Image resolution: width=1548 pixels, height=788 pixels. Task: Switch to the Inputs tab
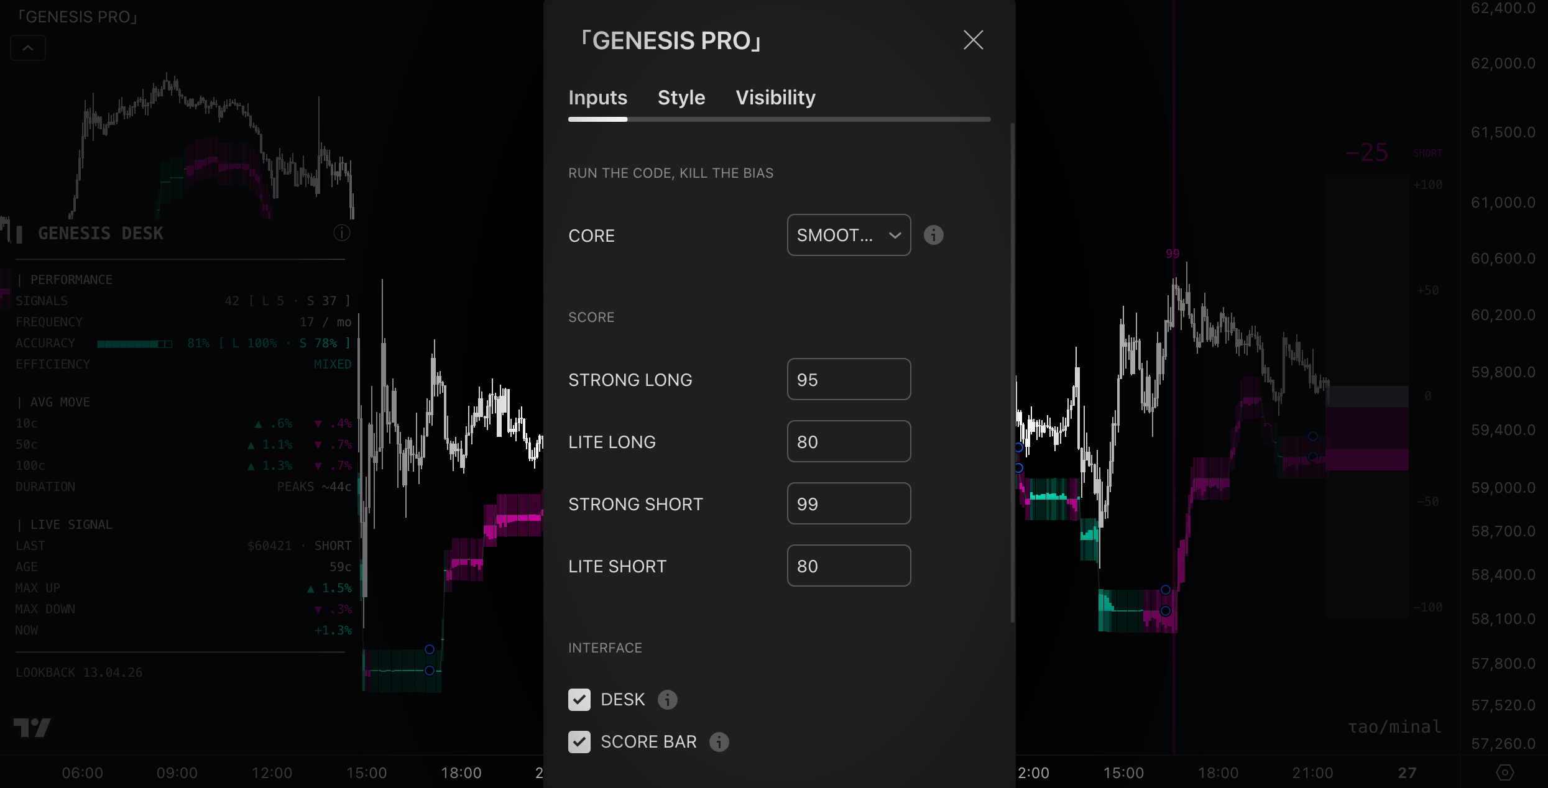pyautogui.click(x=597, y=98)
